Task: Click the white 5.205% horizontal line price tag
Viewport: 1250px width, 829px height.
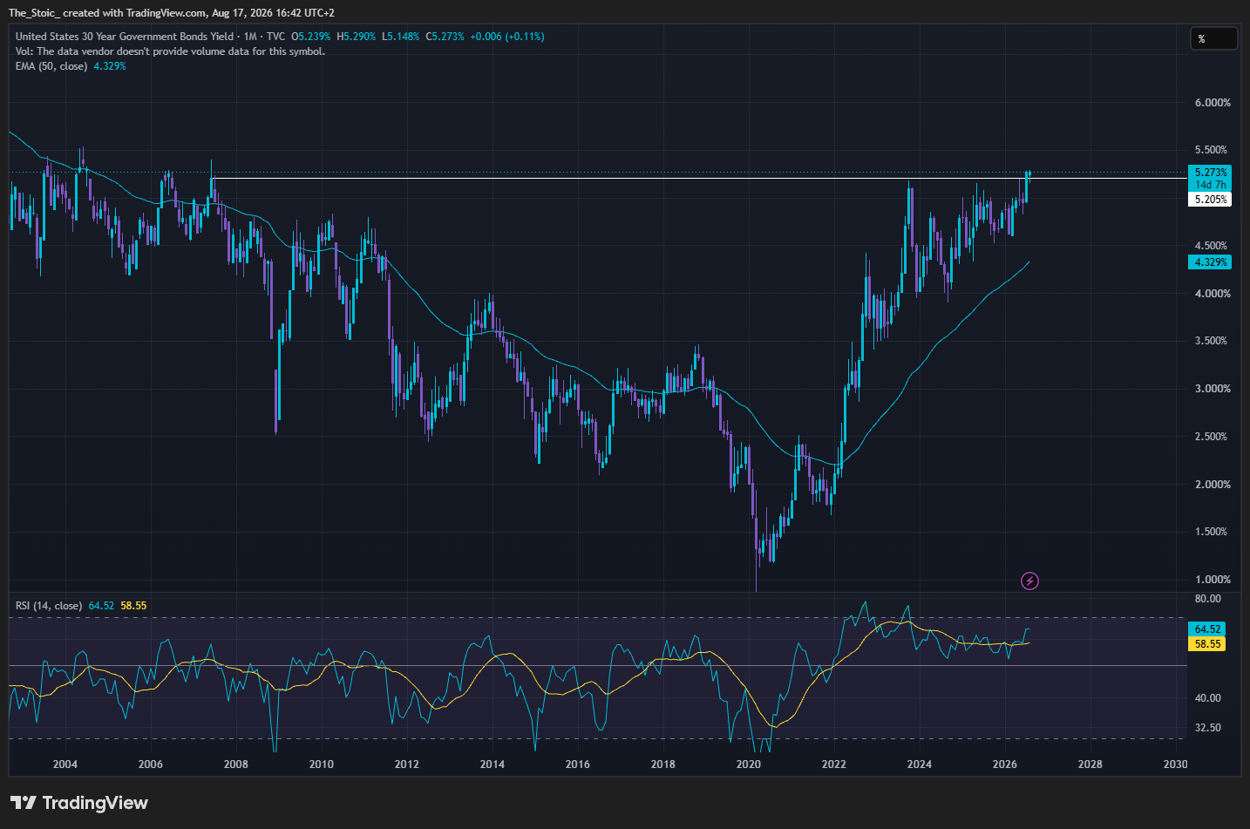Action: (x=1210, y=200)
